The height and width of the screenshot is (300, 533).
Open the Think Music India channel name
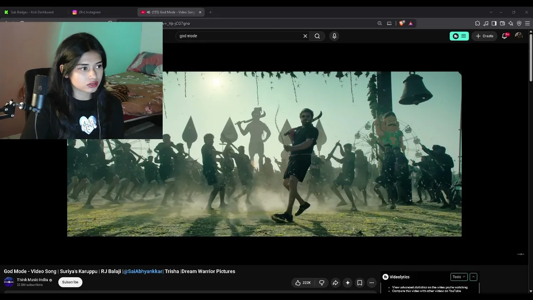click(x=32, y=280)
